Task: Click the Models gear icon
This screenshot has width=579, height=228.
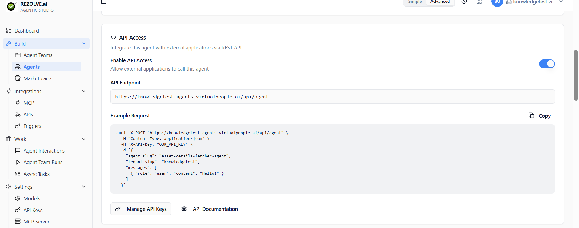Action: coord(18,198)
